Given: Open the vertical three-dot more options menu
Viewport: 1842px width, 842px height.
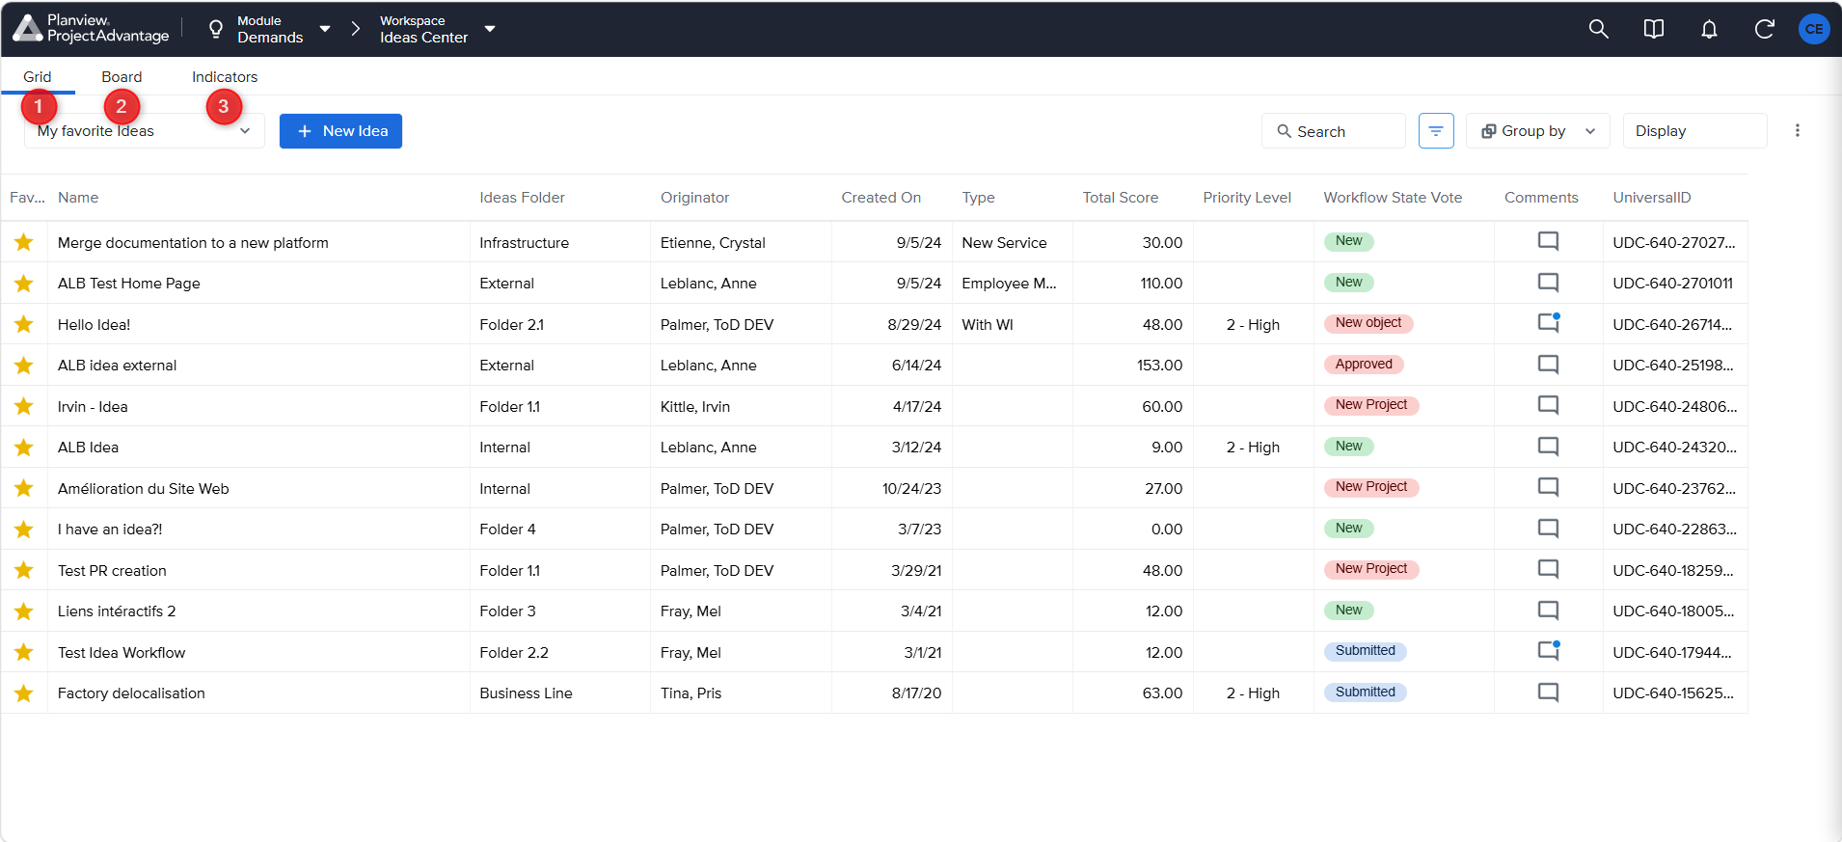Looking at the screenshot, I should [1797, 131].
